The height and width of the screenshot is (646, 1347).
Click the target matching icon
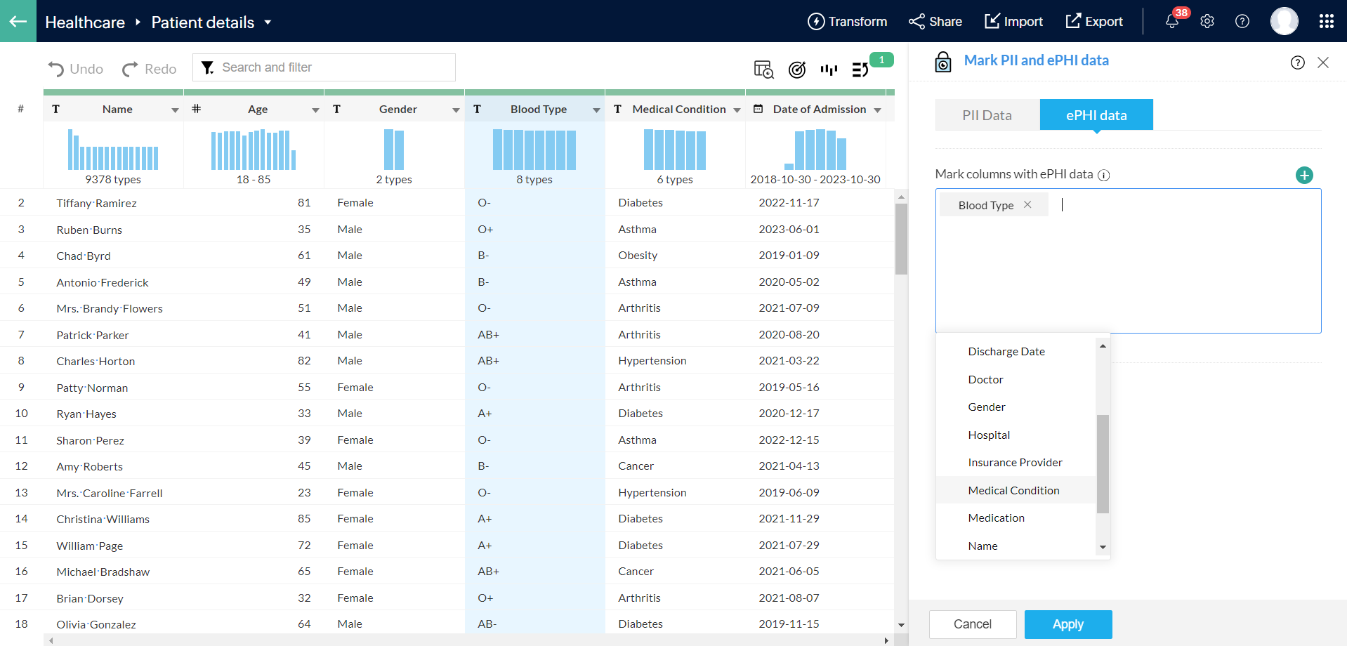(x=797, y=69)
